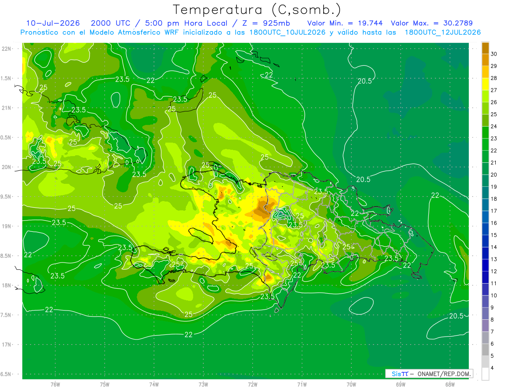This screenshot has width=505, height=390.
Task: Click the dark blue swatch between 12 and 13
Action: pos(485,265)
